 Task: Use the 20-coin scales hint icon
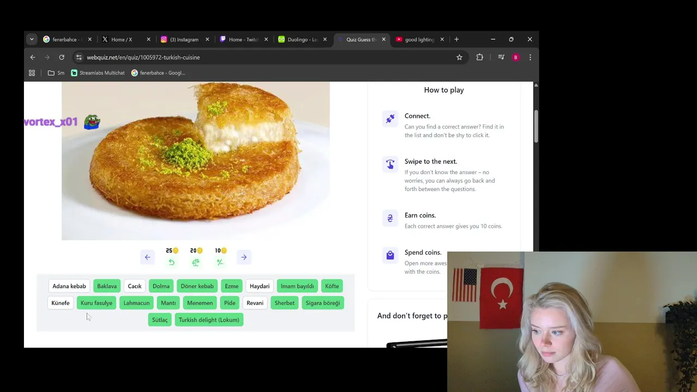(195, 262)
